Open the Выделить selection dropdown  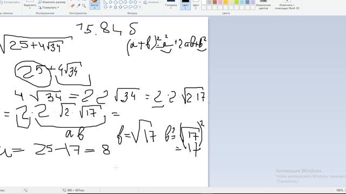point(30,6)
